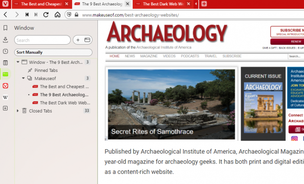
Task: Toggle the tracker blocker shield icon
Action: pos(69,15)
